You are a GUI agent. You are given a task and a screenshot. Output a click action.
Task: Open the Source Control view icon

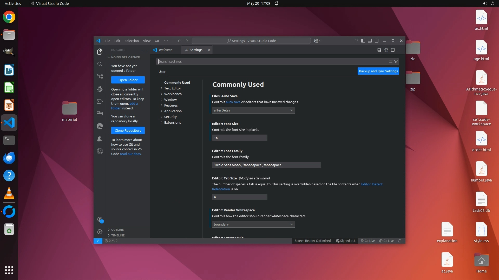point(100,76)
